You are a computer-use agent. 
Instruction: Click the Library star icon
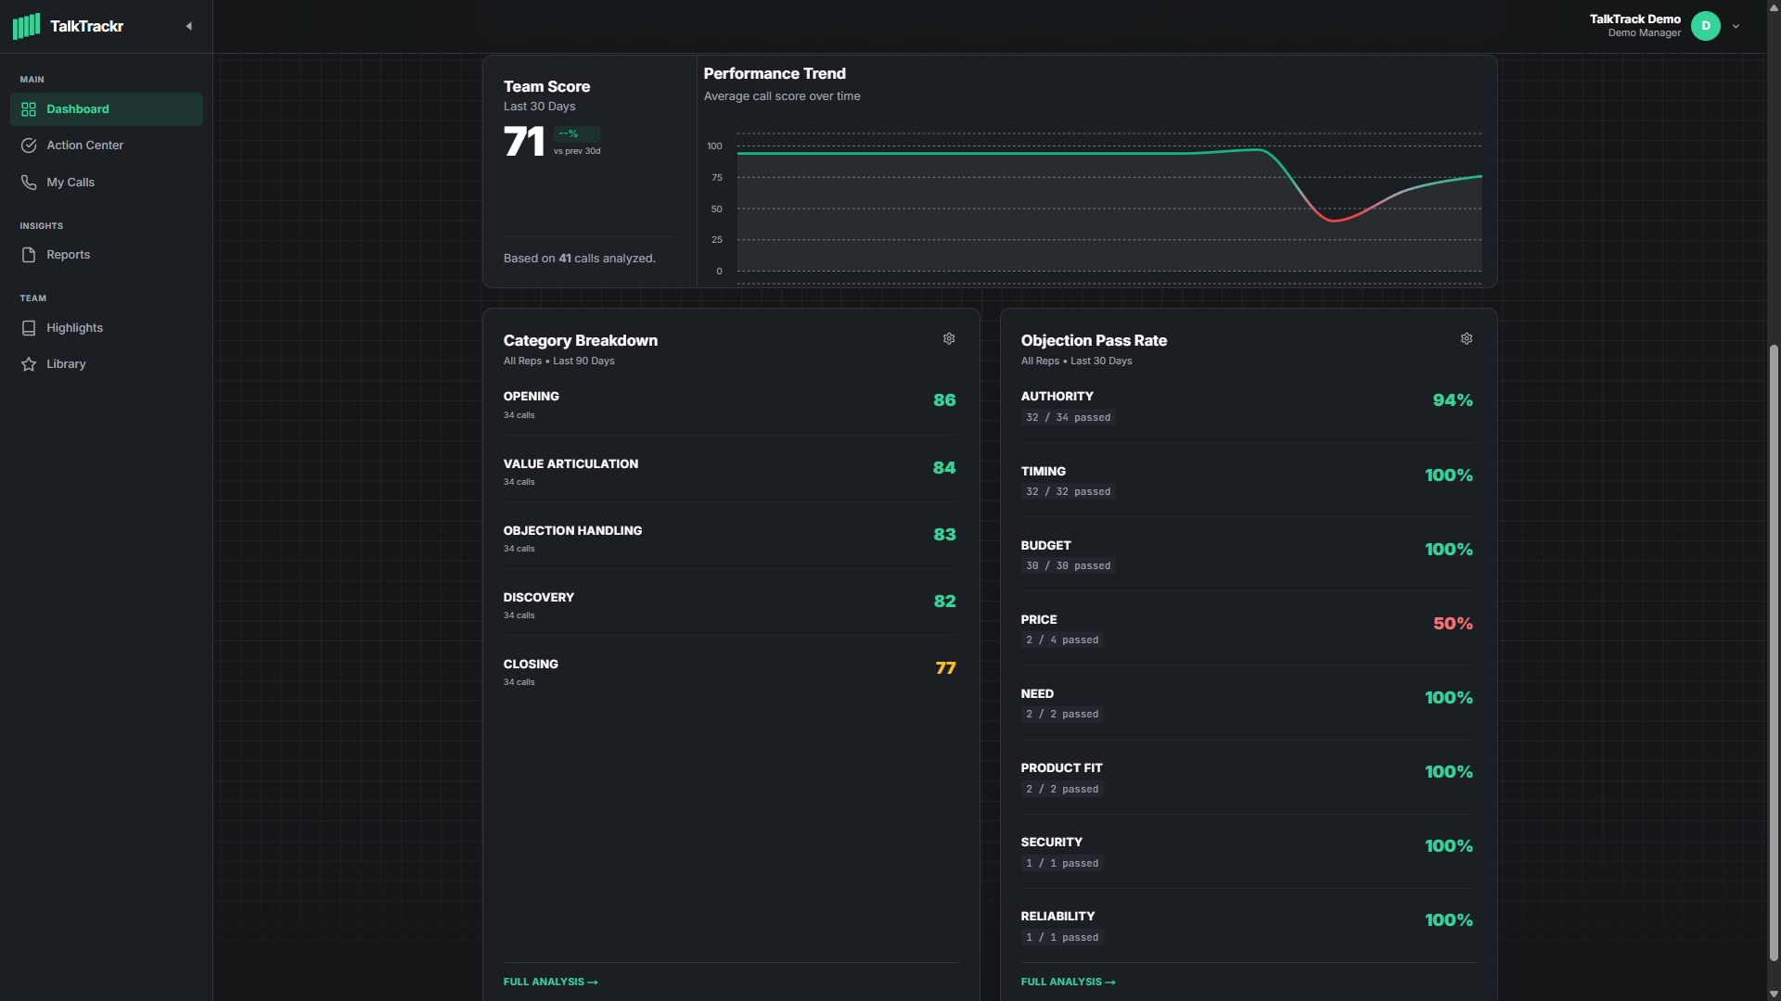click(29, 364)
